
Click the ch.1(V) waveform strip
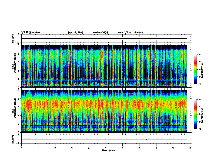pos(104,39)
